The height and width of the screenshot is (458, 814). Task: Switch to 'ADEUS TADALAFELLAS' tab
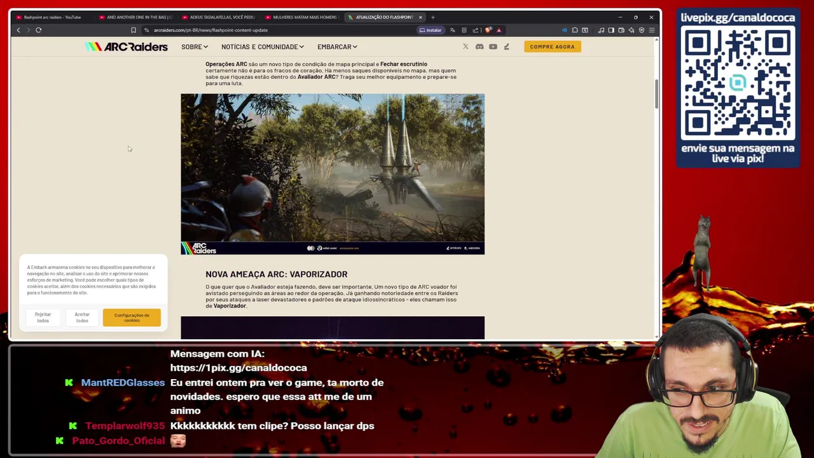219,17
